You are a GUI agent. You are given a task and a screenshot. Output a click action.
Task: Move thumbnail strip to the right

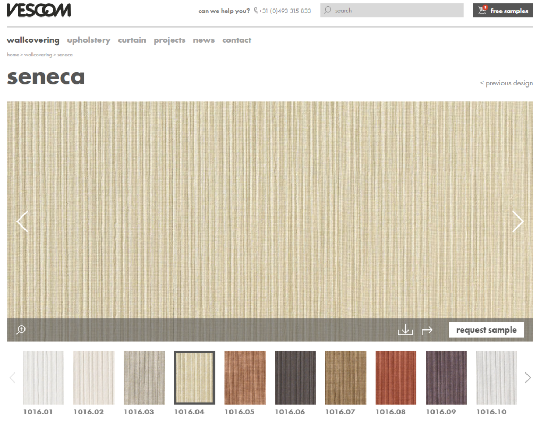pos(528,378)
